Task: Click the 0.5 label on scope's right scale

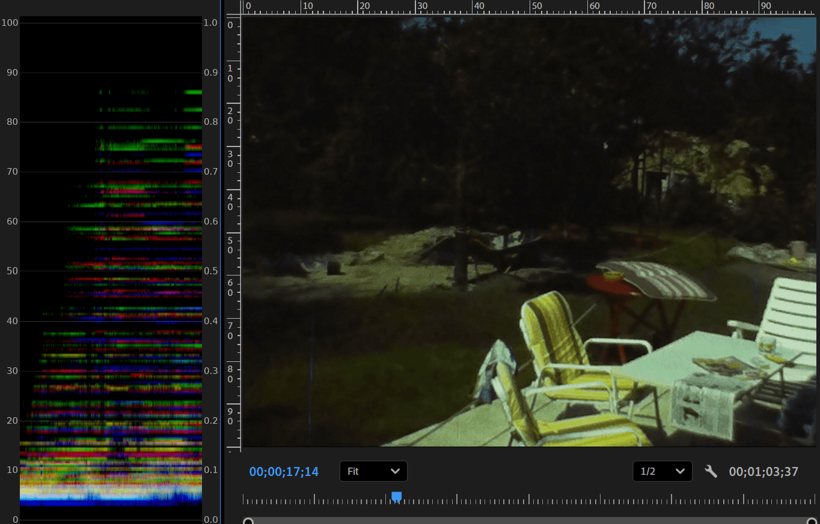Action: [x=210, y=271]
